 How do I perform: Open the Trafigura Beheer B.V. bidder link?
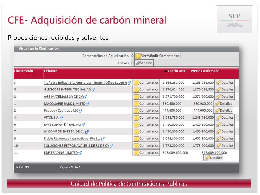coord(85,83)
